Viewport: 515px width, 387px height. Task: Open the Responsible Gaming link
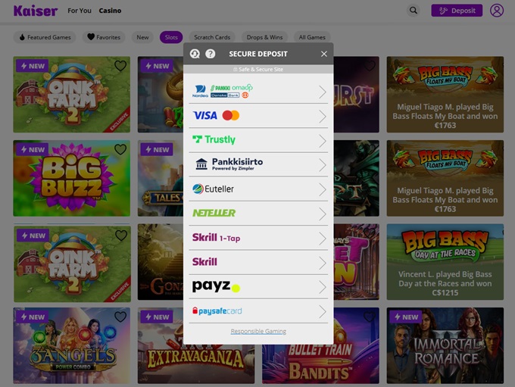coord(258,332)
